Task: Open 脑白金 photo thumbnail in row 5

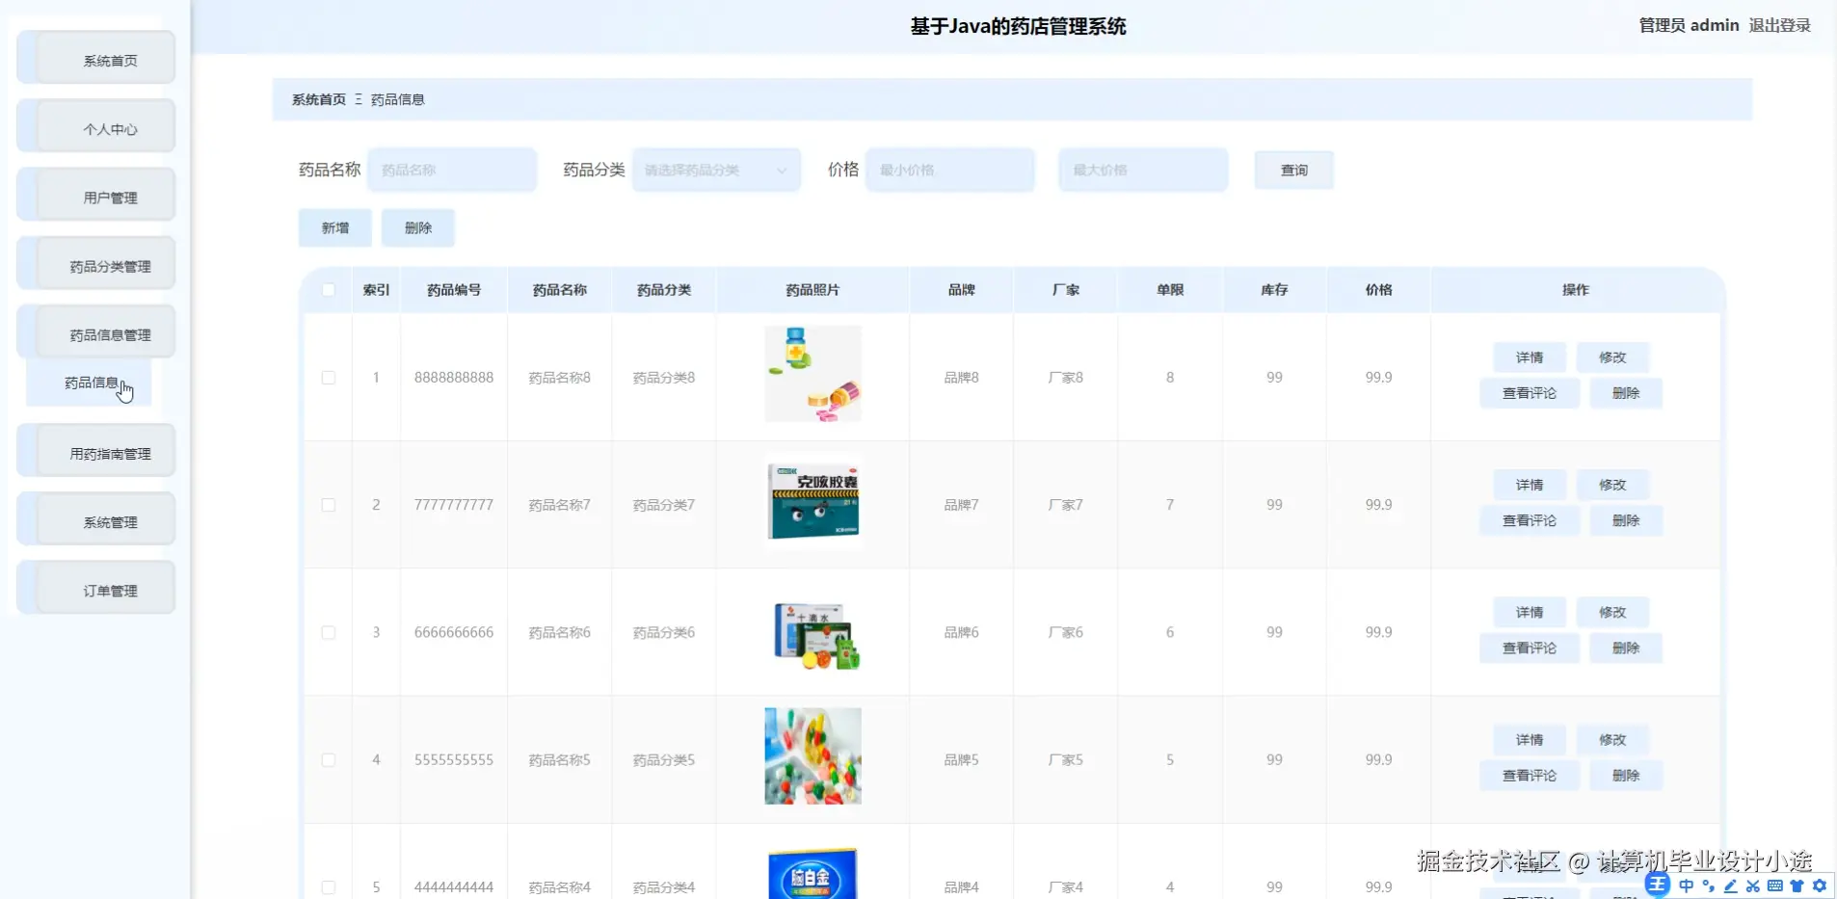Action: pyautogui.click(x=812, y=872)
